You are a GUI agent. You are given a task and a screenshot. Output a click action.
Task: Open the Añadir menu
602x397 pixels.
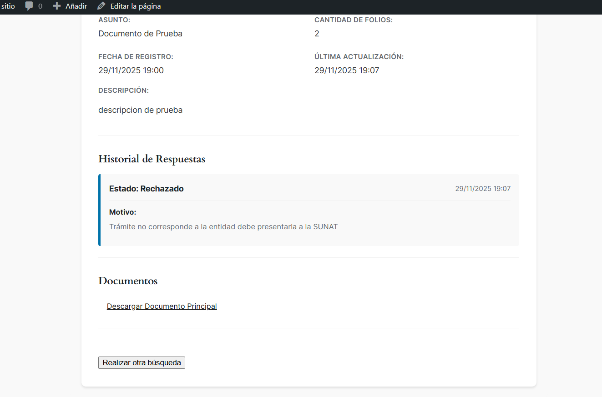coord(76,6)
